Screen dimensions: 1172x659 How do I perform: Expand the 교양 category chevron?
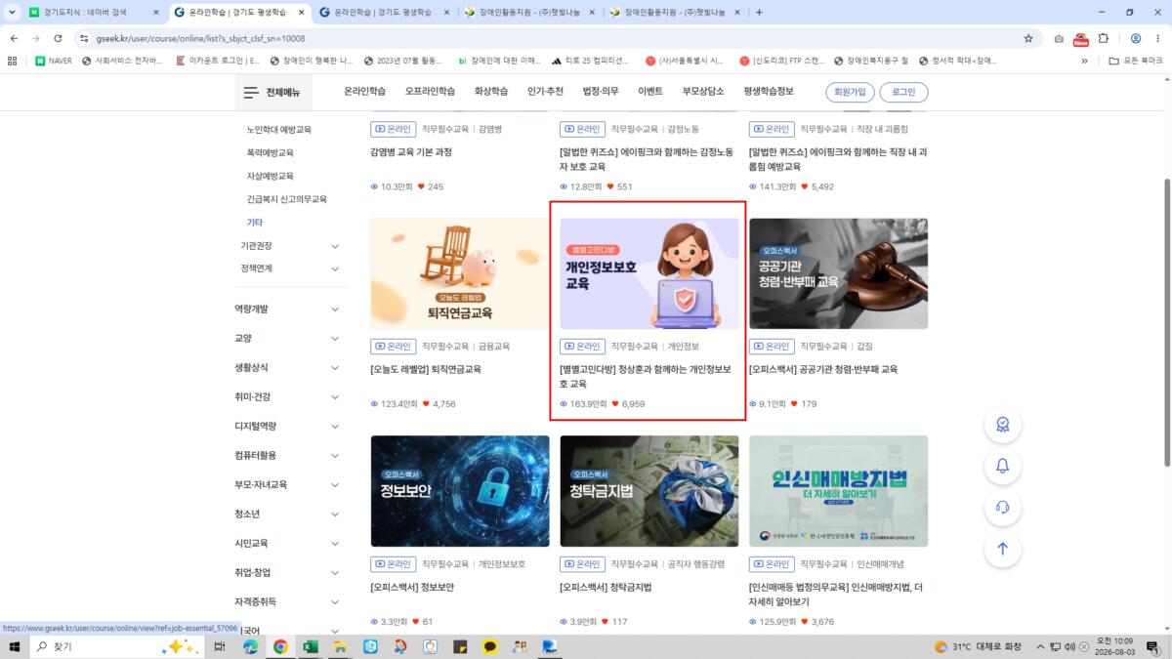pyautogui.click(x=335, y=338)
